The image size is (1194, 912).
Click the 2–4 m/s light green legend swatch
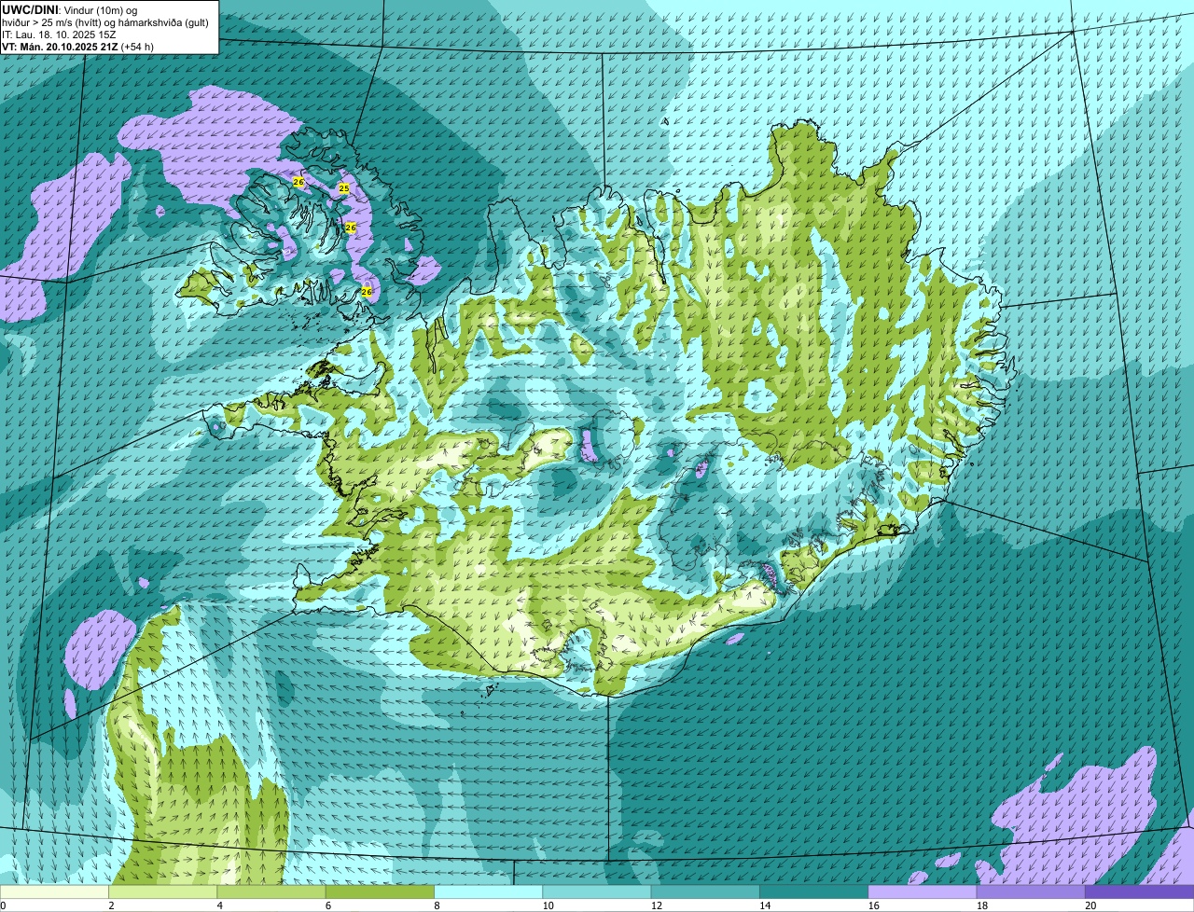163,891
